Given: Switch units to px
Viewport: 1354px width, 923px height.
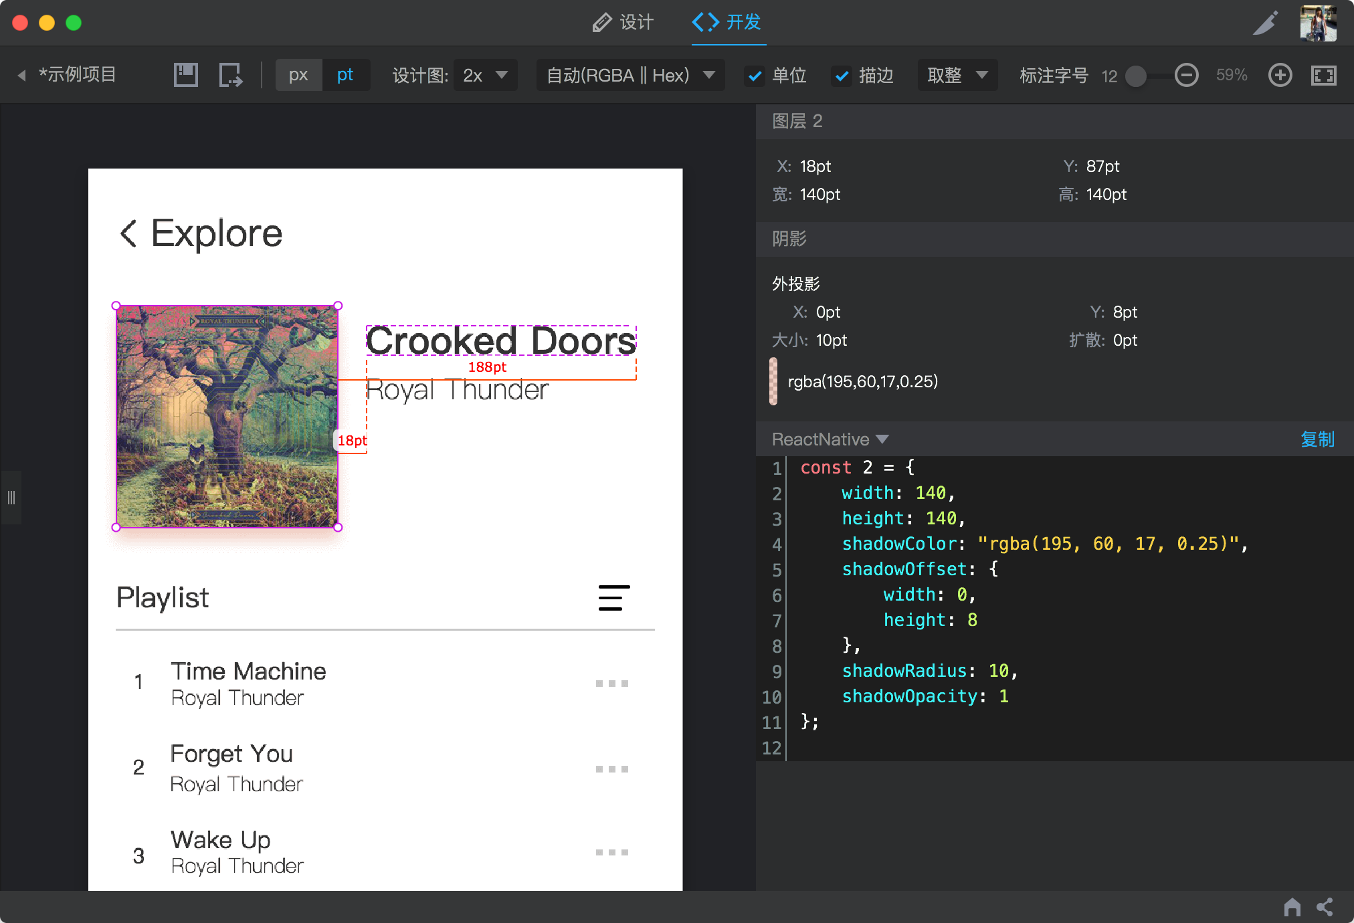Looking at the screenshot, I should click(x=298, y=75).
